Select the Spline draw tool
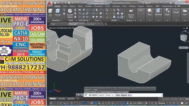This screenshot has height=106, width=189. [x=93, y=14]
